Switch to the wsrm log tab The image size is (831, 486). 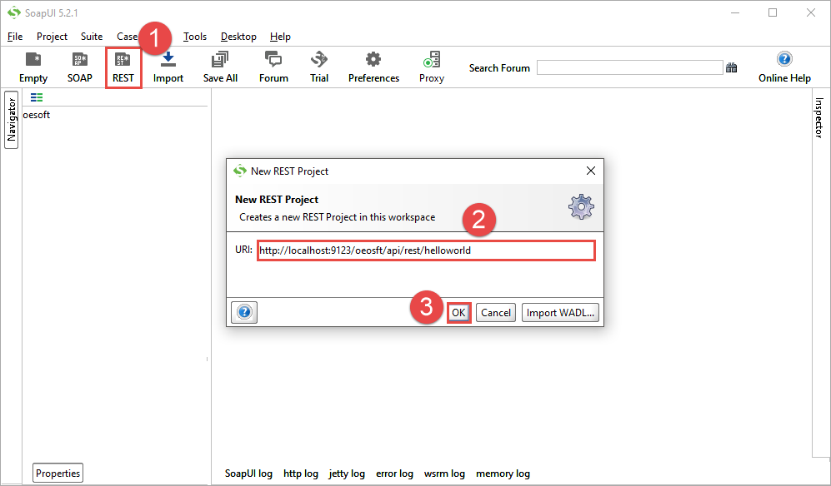(444, 474)
